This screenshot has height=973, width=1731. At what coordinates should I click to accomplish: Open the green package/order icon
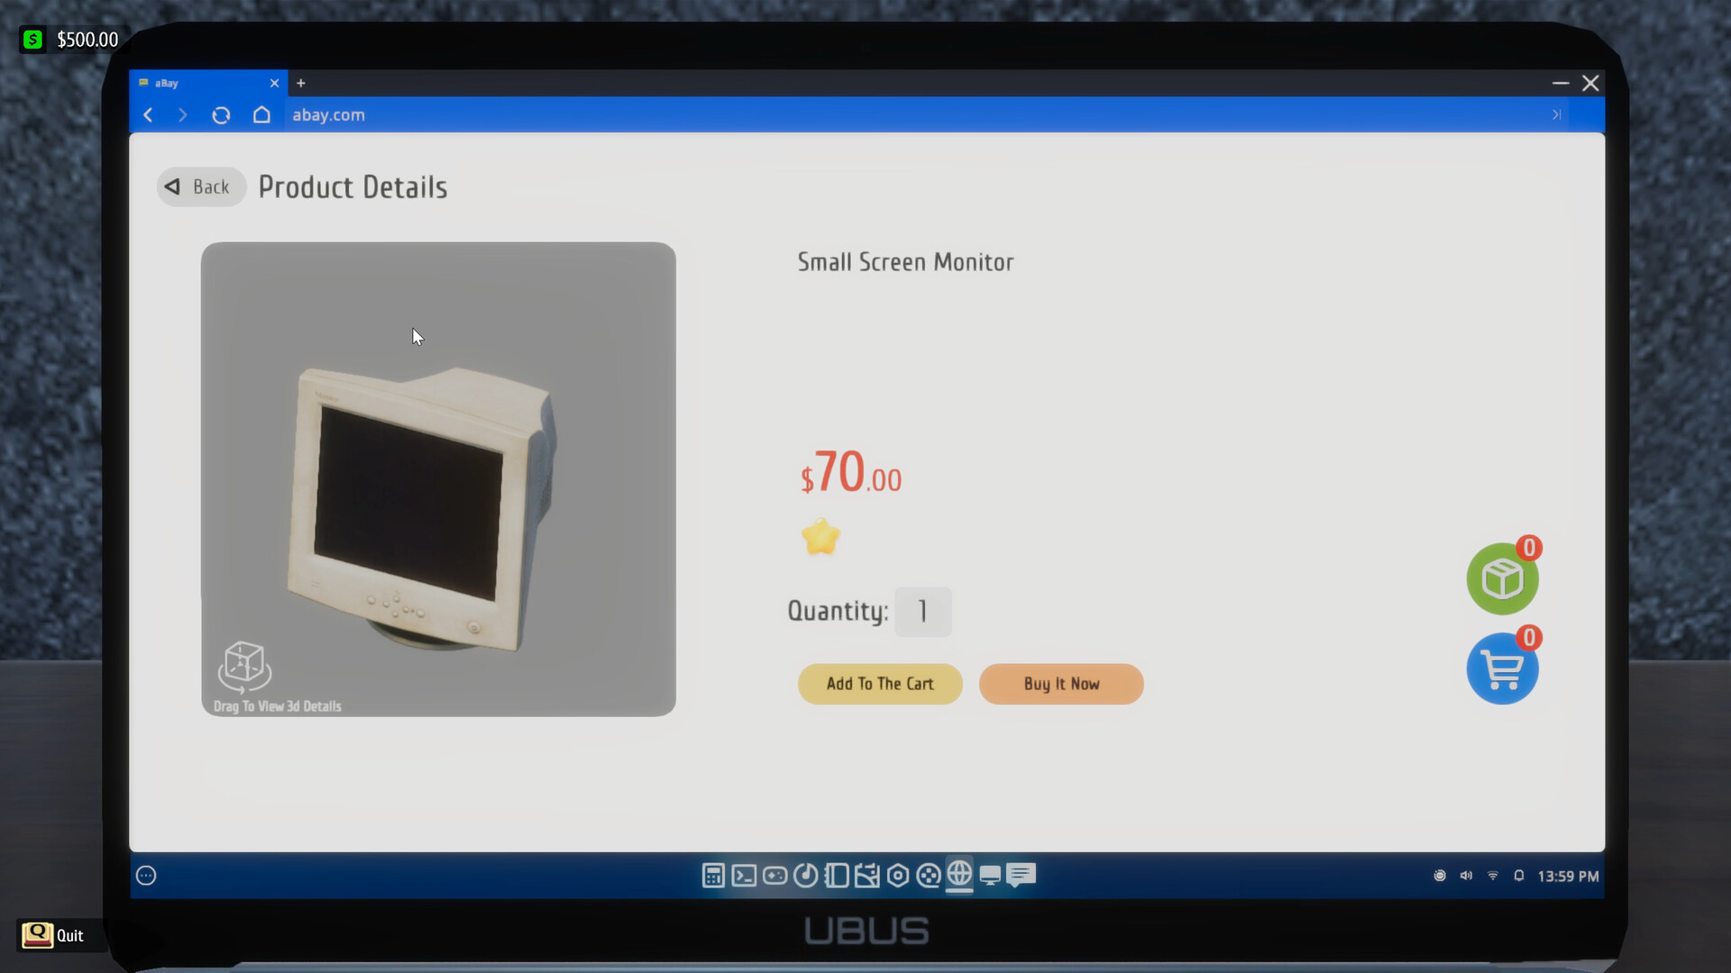[x=1501, y=578]
